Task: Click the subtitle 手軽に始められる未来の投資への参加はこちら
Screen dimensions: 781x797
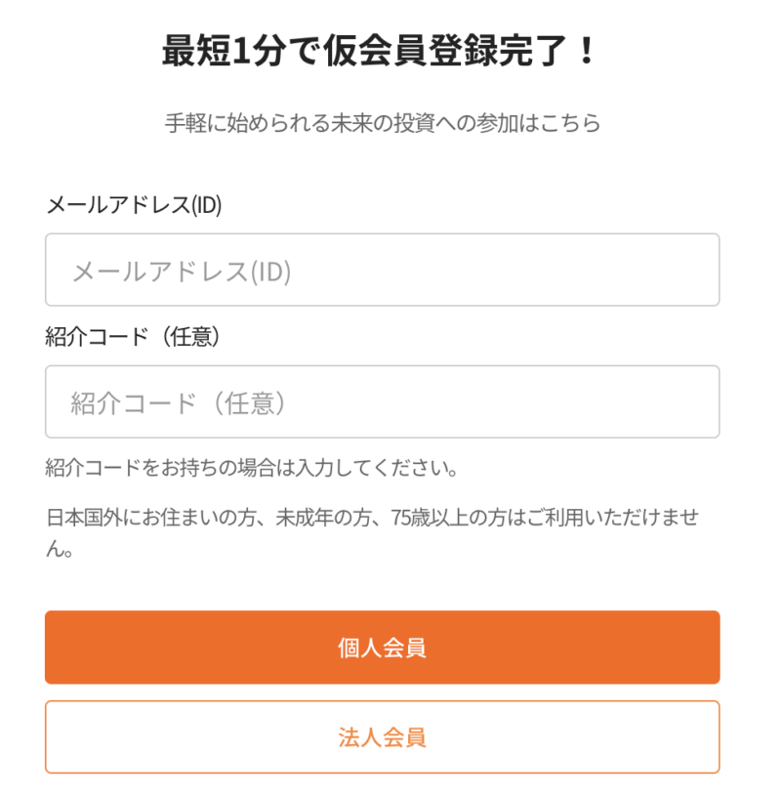Action: point(382,124)
